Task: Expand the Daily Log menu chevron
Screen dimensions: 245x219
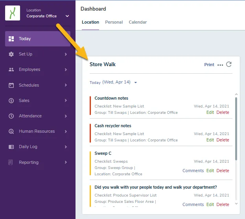Action: tap(66, 147)
